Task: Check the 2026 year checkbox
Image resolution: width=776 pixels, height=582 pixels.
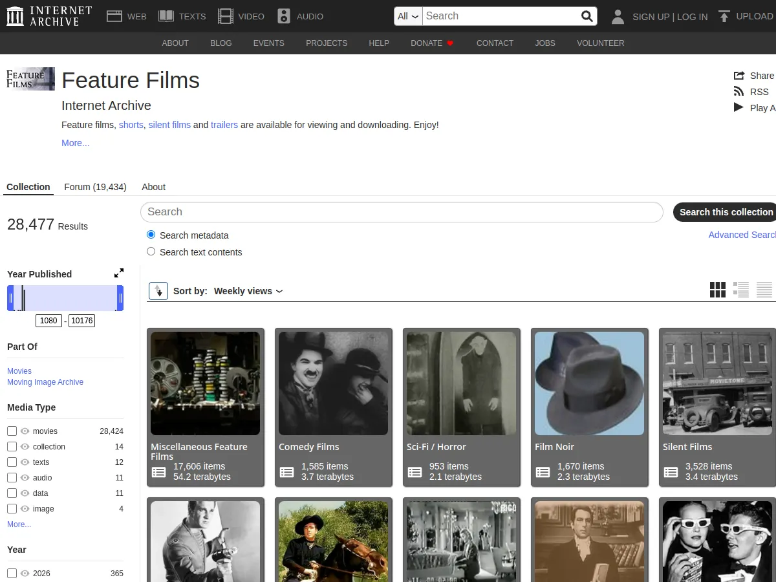Action: 12,573
